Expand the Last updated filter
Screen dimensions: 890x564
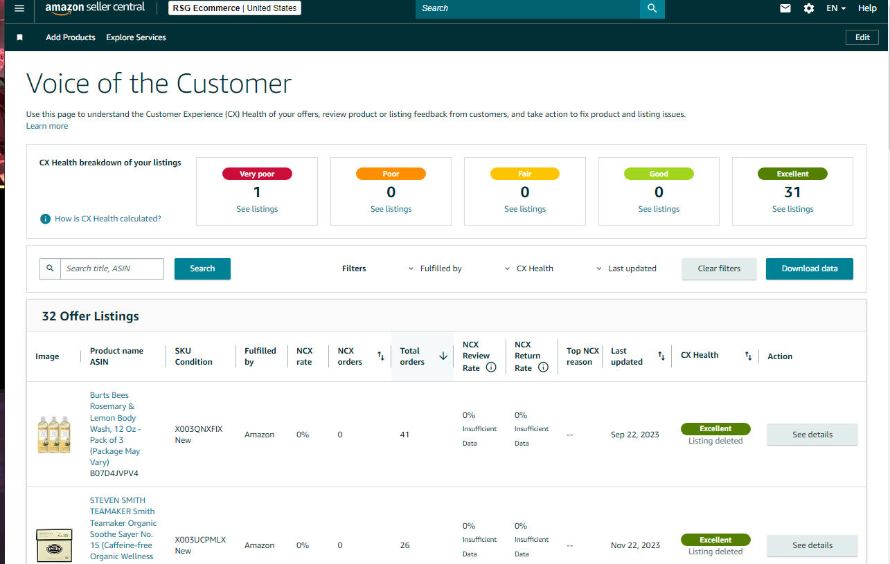pos(626,269)
